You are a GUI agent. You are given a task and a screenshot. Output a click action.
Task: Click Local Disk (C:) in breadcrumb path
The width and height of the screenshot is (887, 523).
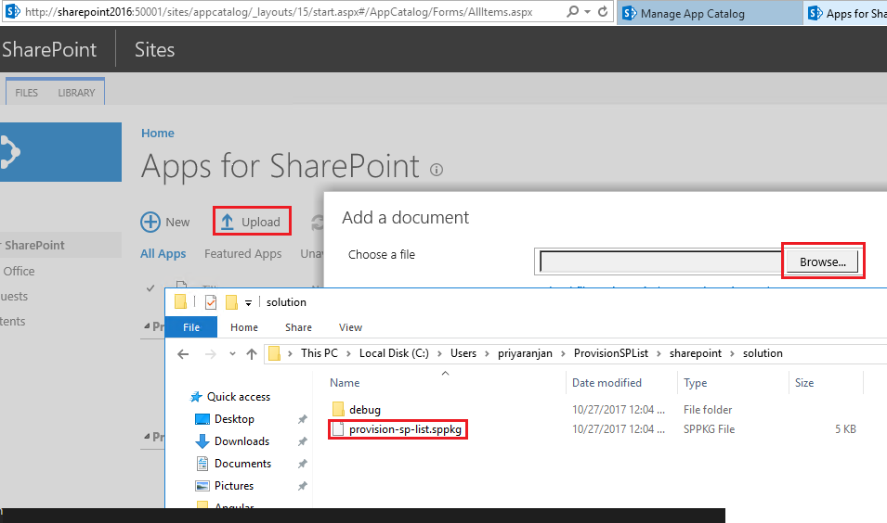(394, 353)
